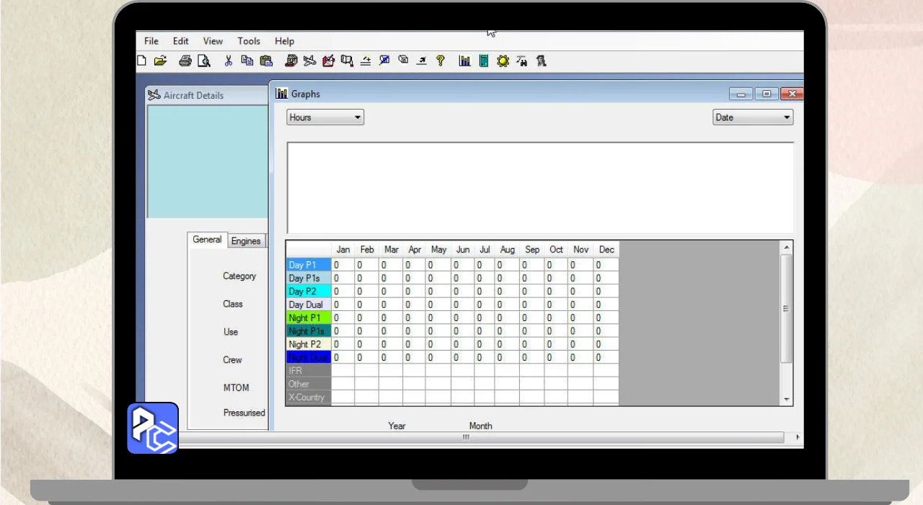
Task: Click the blue crossed-out filter icon
Action: (x=384, y=61)
